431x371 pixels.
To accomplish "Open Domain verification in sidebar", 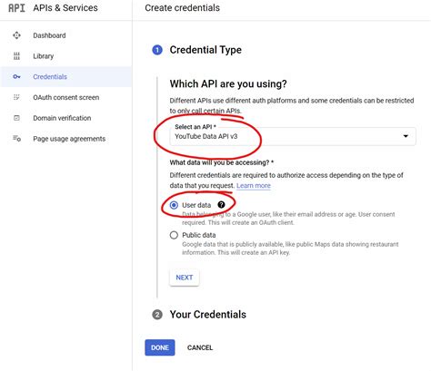I will [62, 118].
